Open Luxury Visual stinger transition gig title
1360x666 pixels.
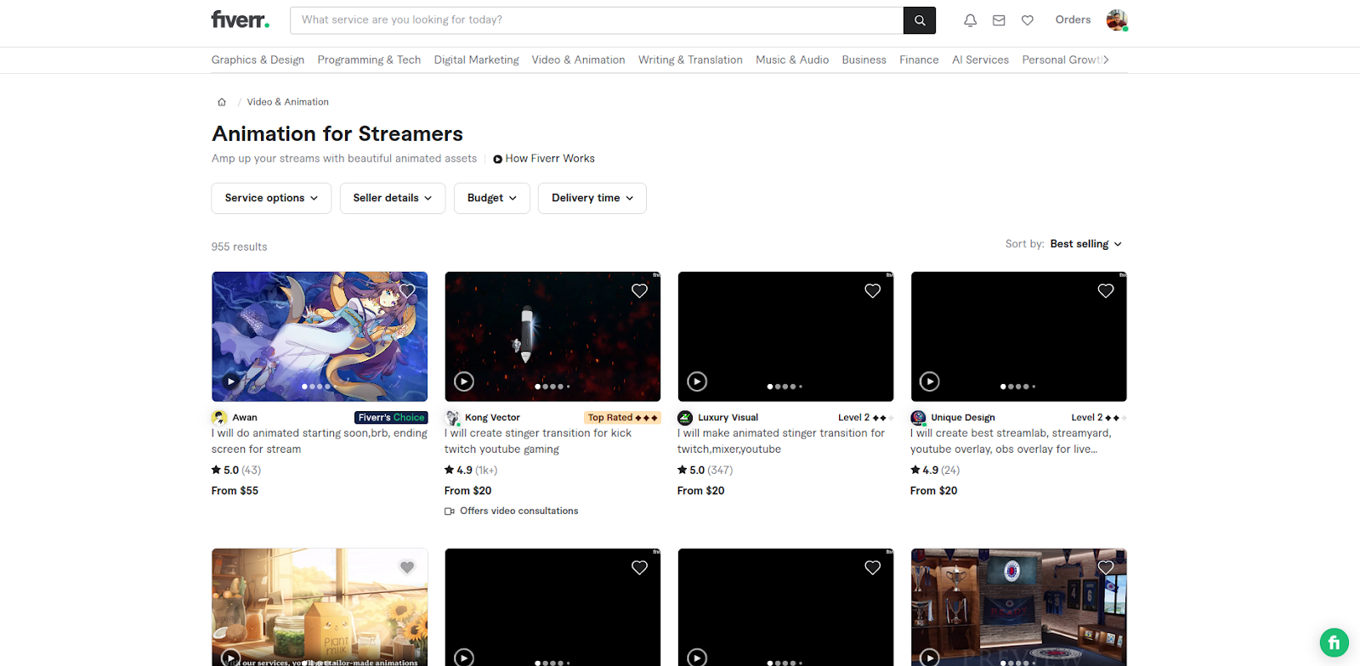[781, 441]
